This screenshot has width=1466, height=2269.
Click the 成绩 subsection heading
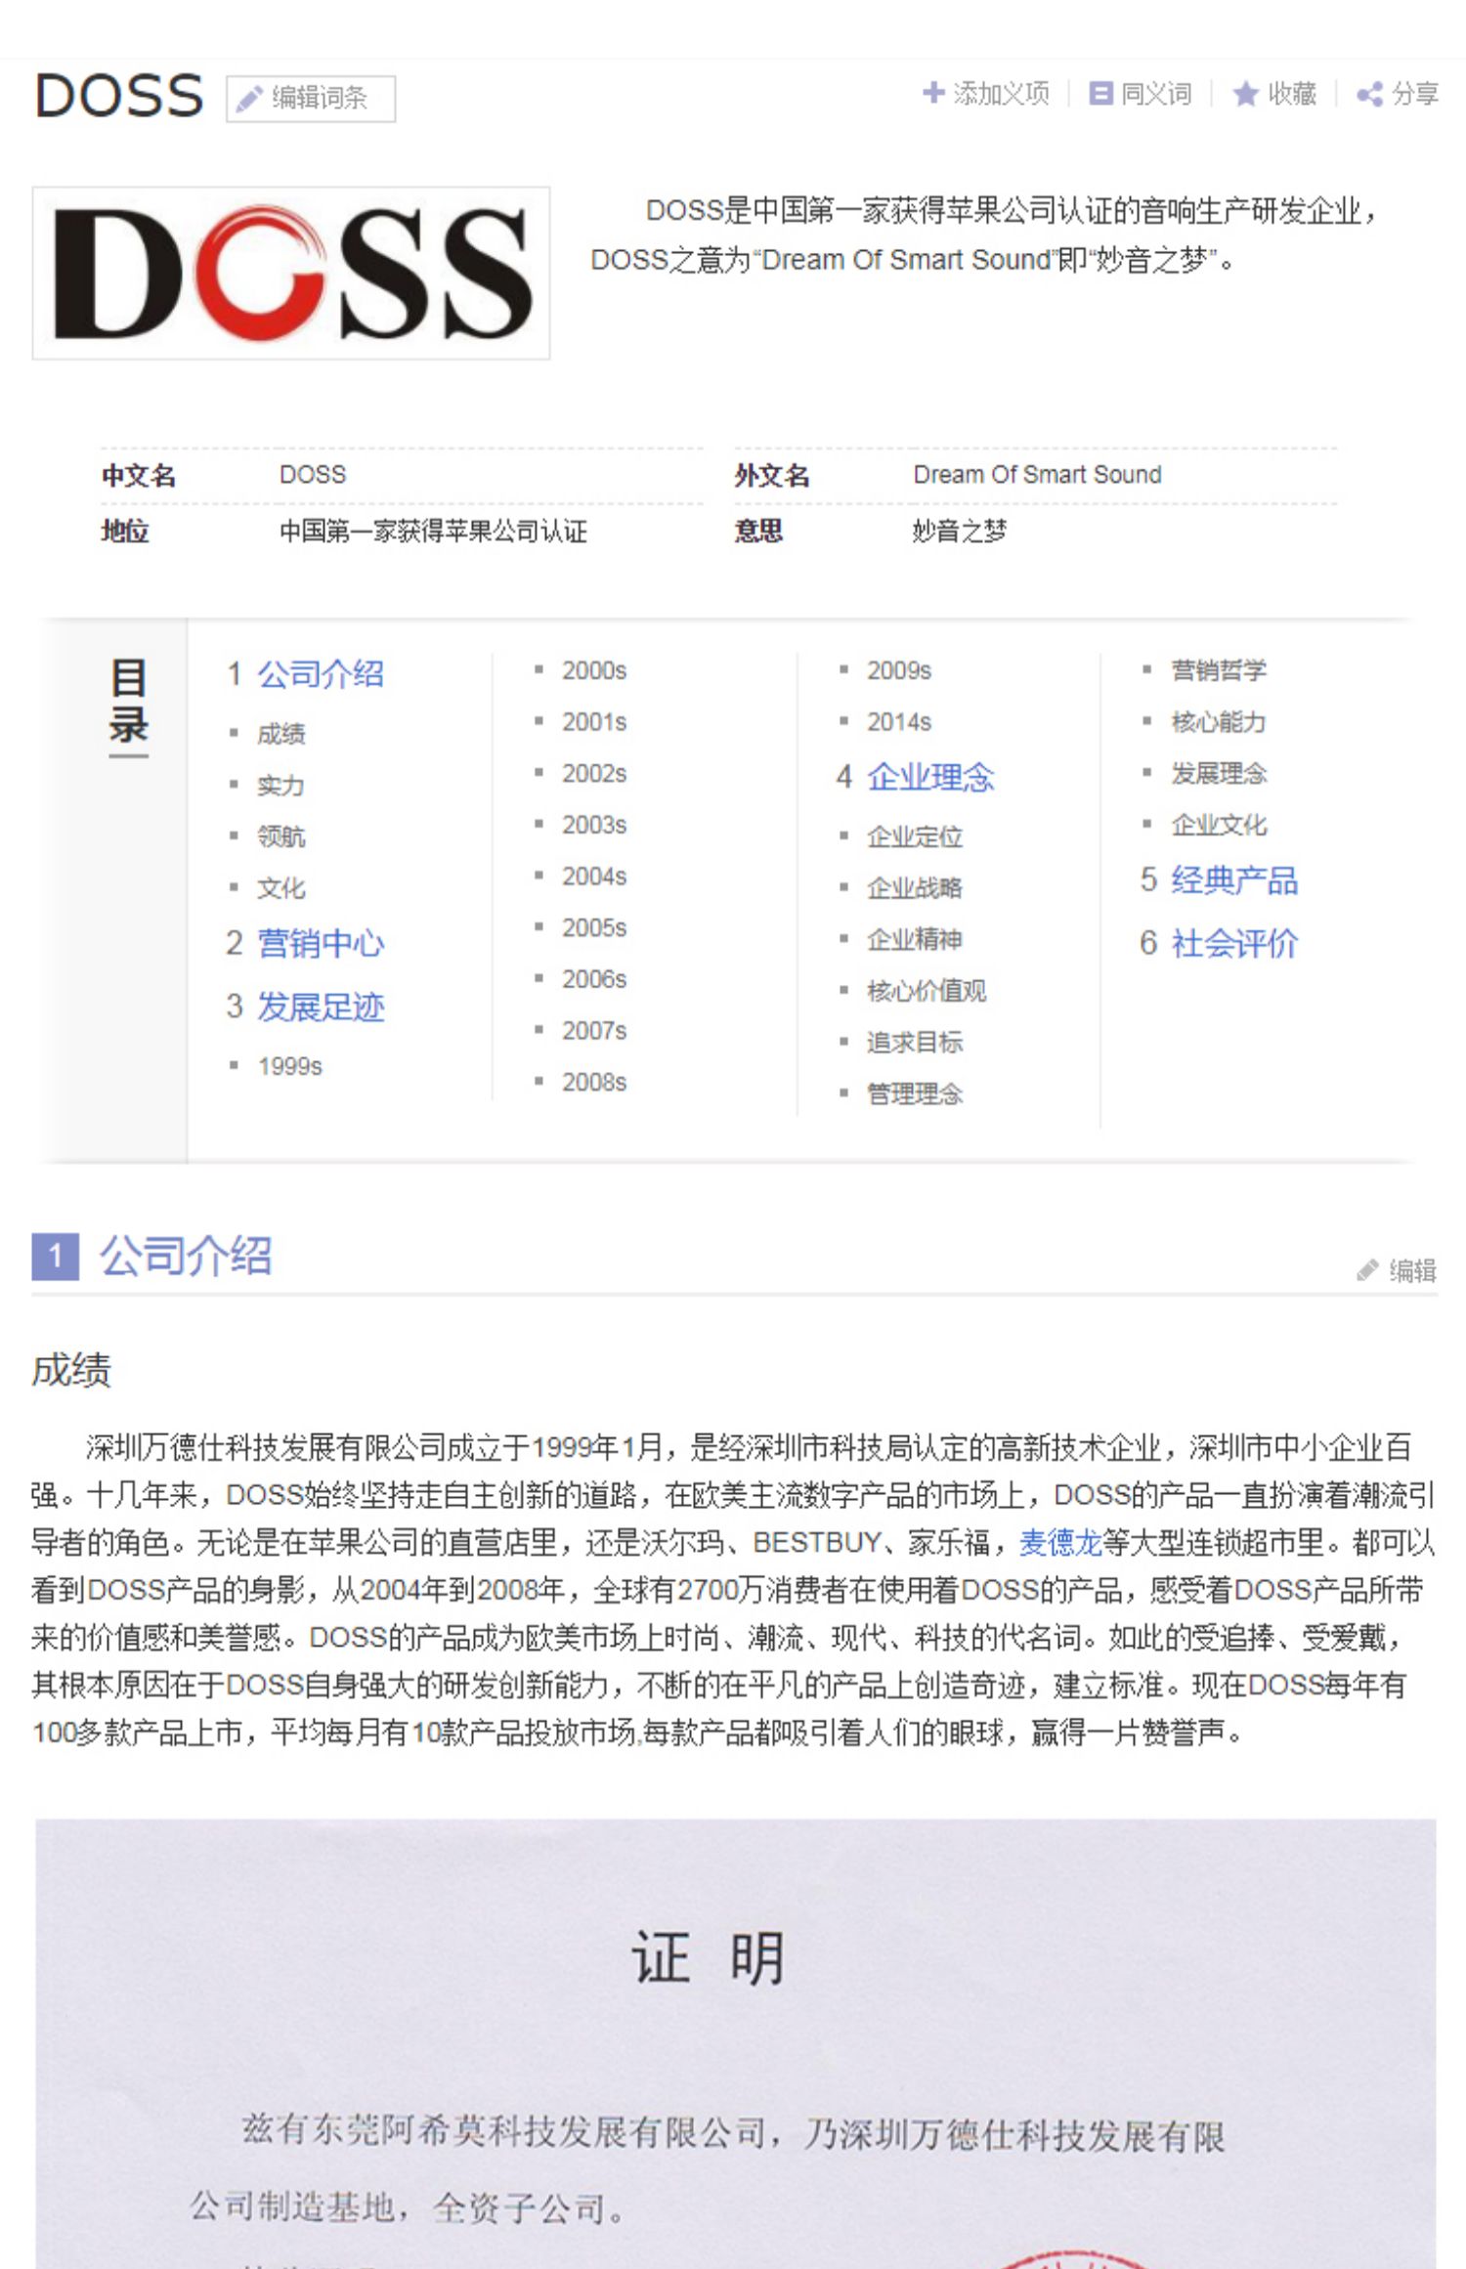pyautogui.click(x=71, y=1370)
